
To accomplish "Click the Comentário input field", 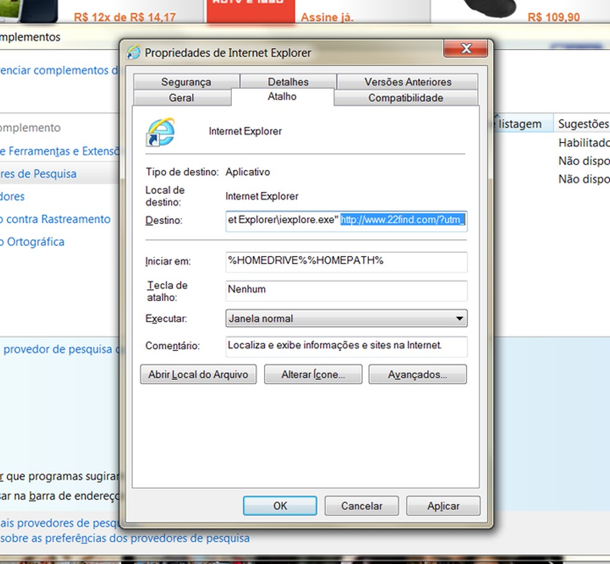I will click(x=346, y=346).
